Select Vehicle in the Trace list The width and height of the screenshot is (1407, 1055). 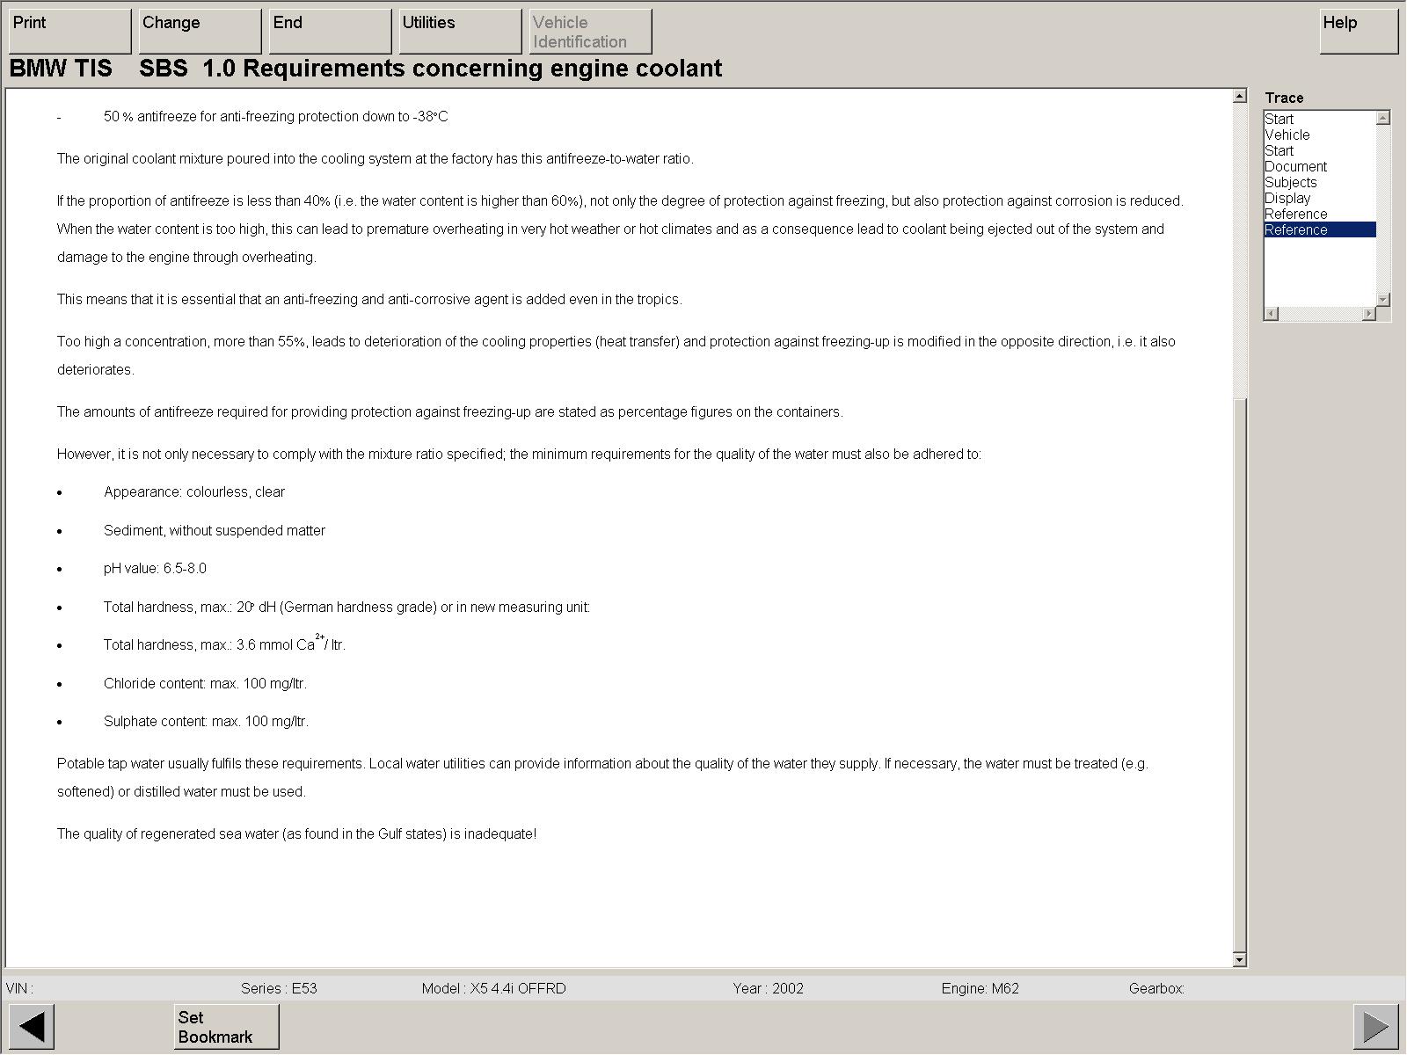pos(1287,135)
